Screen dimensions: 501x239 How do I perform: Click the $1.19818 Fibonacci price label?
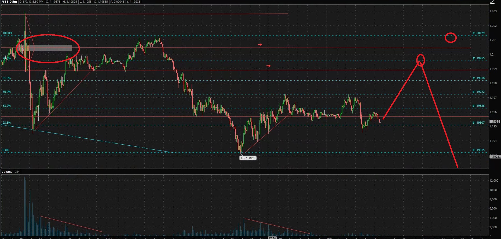click(478, 78)
